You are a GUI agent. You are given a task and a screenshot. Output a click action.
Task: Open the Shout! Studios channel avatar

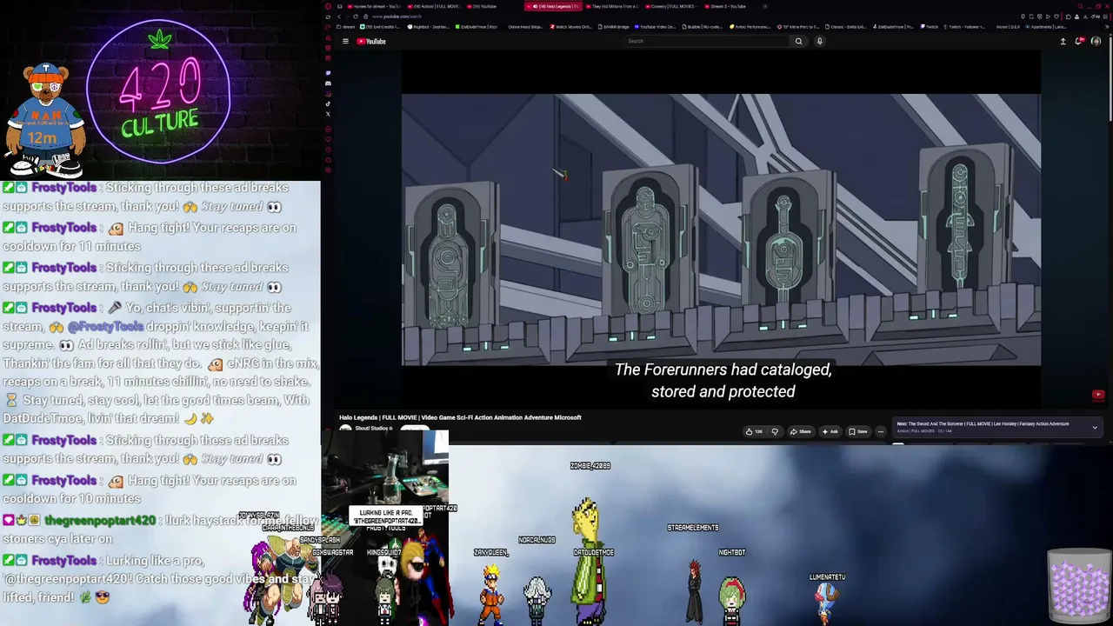[x=345, y=430]
